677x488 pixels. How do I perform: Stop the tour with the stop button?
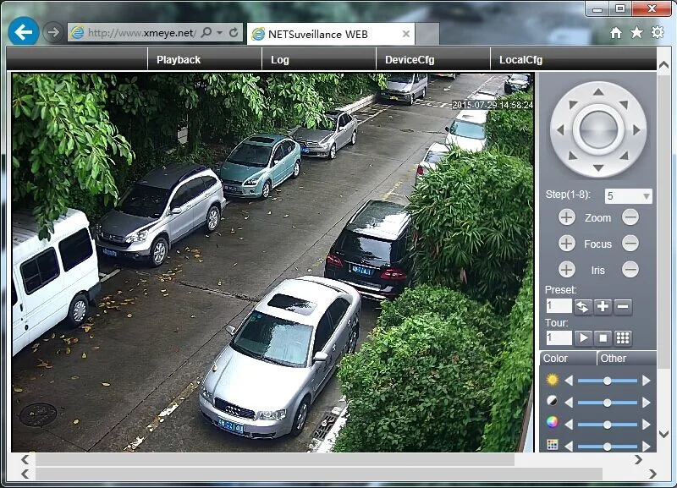click(603, 337)
